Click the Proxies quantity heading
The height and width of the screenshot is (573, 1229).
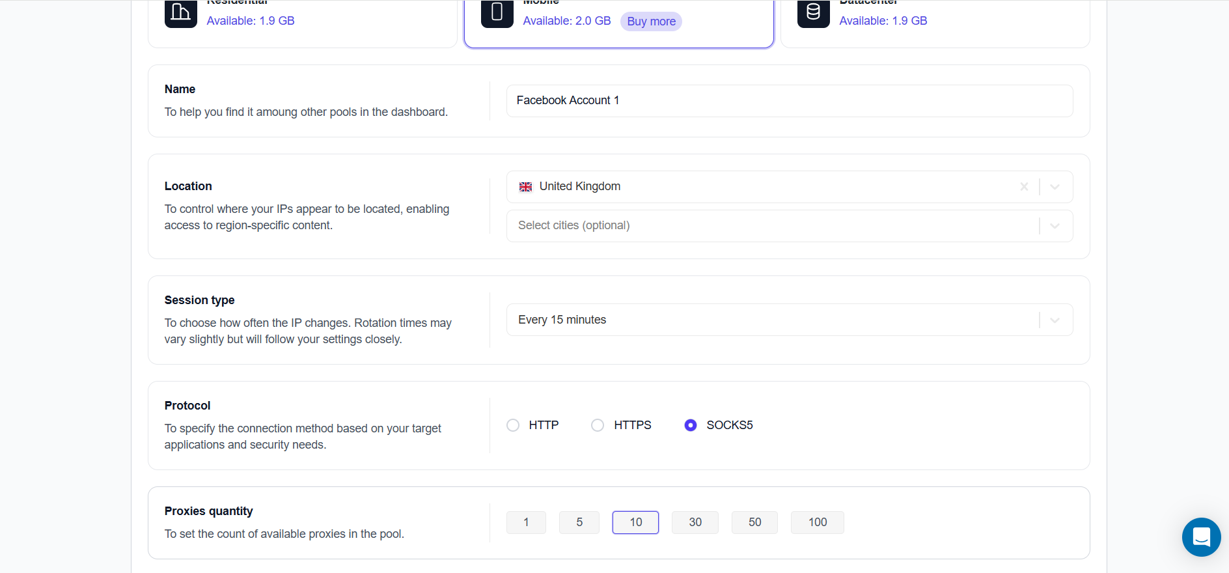208,511
